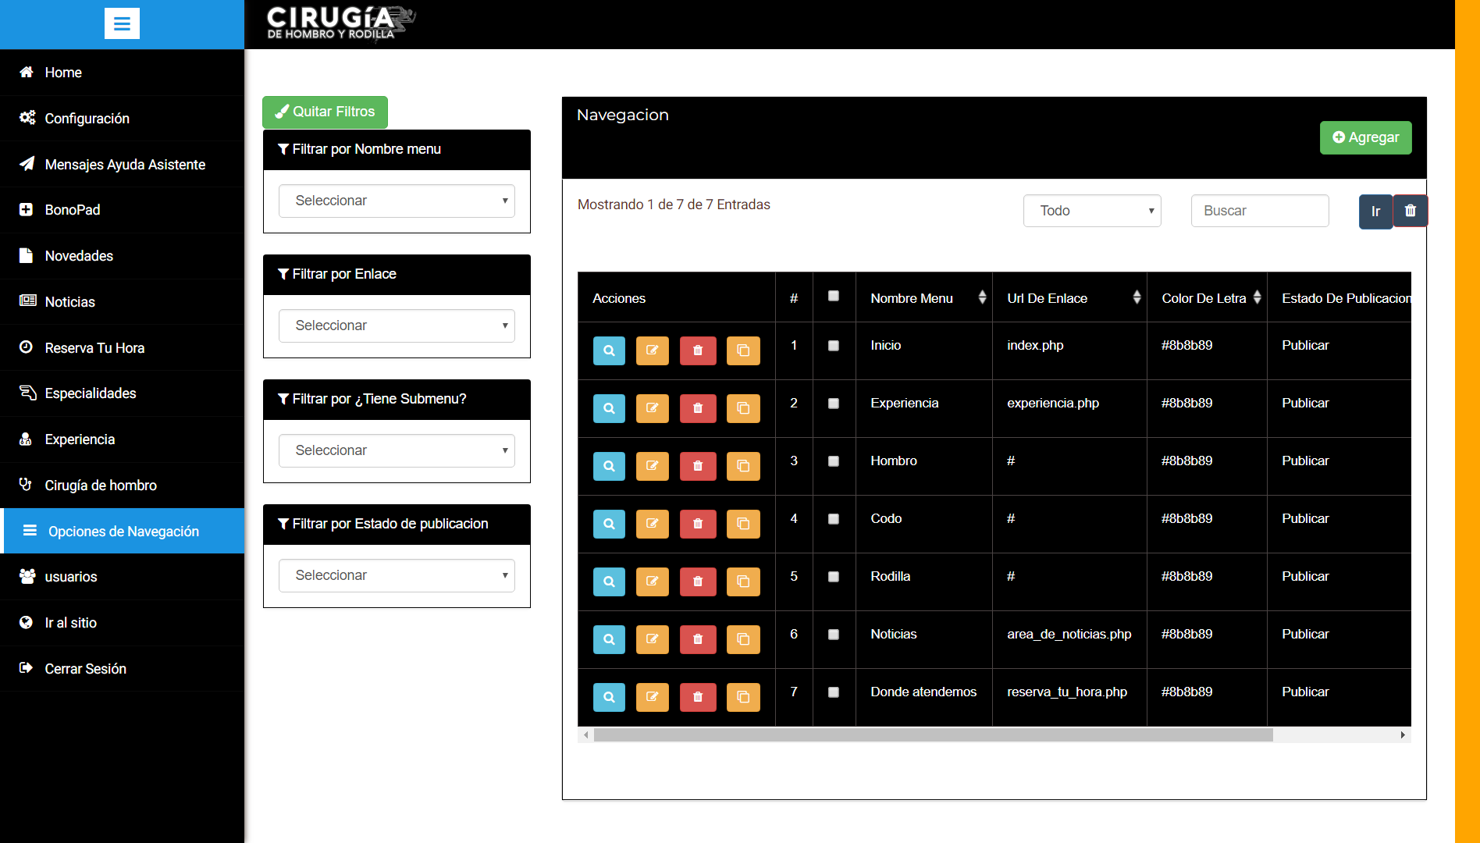Click the hamburger menu toggle icon
Screen dimensions: 1480x843
coord(122,23)
